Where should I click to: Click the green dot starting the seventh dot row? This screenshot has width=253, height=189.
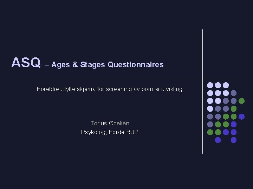click(210, 132)
